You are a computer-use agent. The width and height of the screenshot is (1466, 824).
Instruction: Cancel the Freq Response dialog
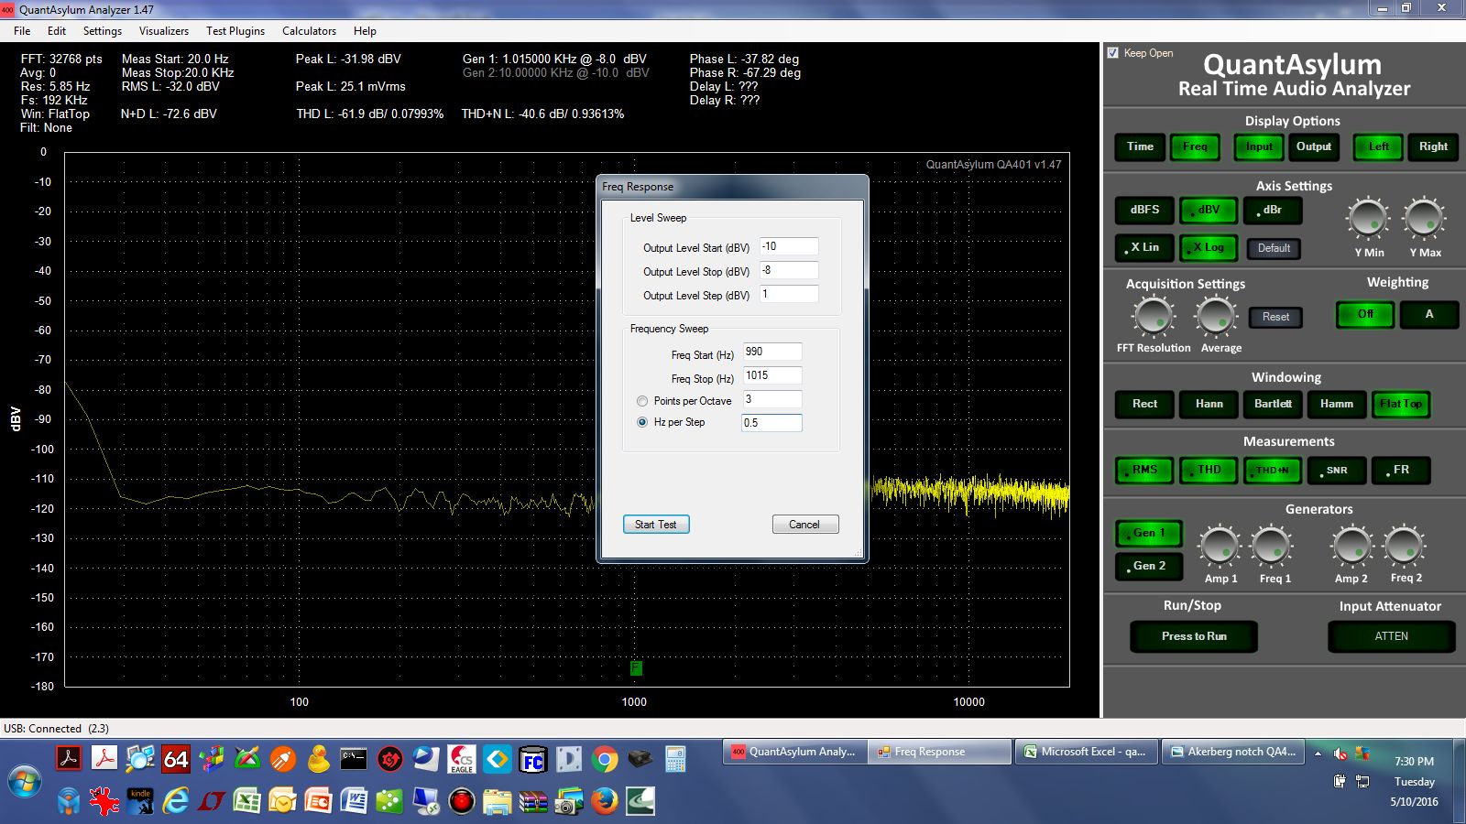click(804, 525)
